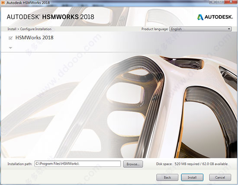Click the Browse... button
Image resolution: width=238 pixels, height=185 pixels.
pos(133,164)
